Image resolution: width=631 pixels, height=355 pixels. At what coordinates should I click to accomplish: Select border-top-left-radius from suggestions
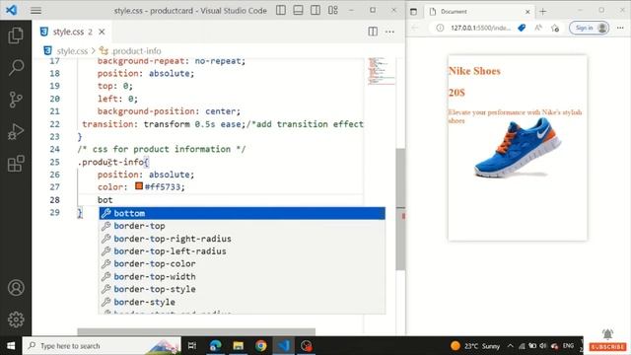point(243,251)
